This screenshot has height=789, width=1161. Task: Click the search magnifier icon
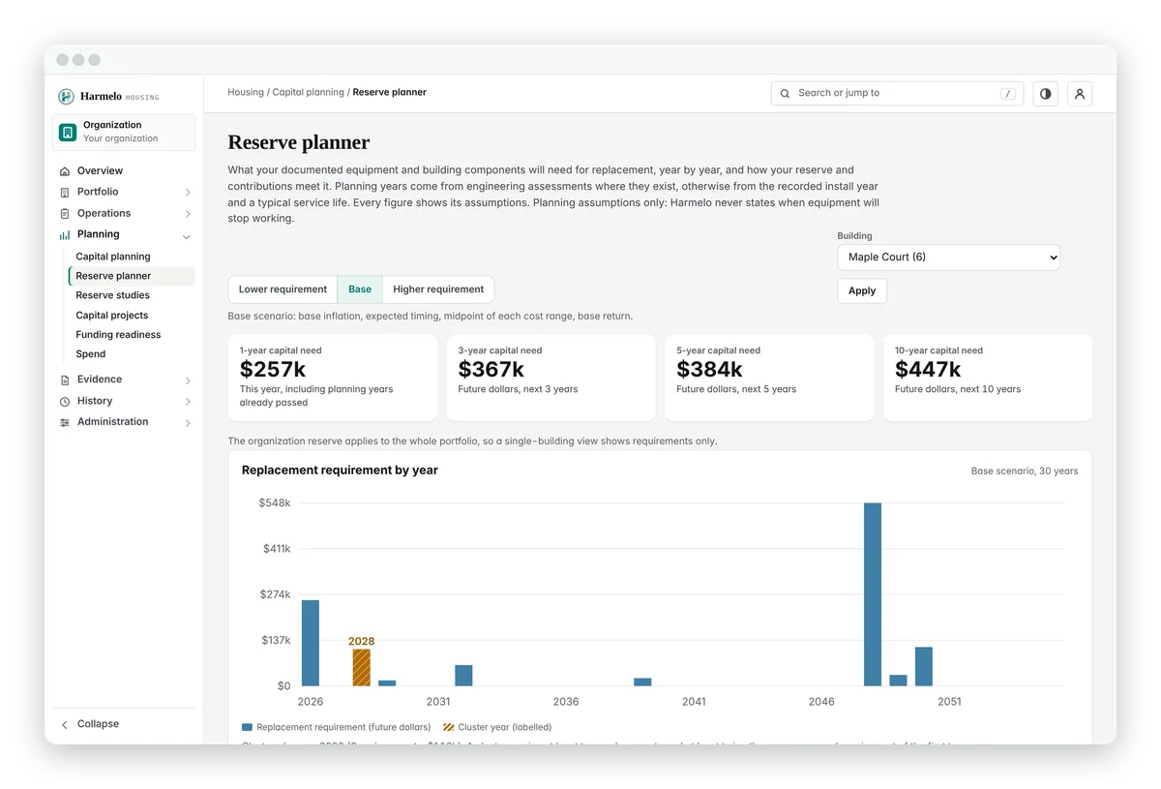(x=785, y=94)
